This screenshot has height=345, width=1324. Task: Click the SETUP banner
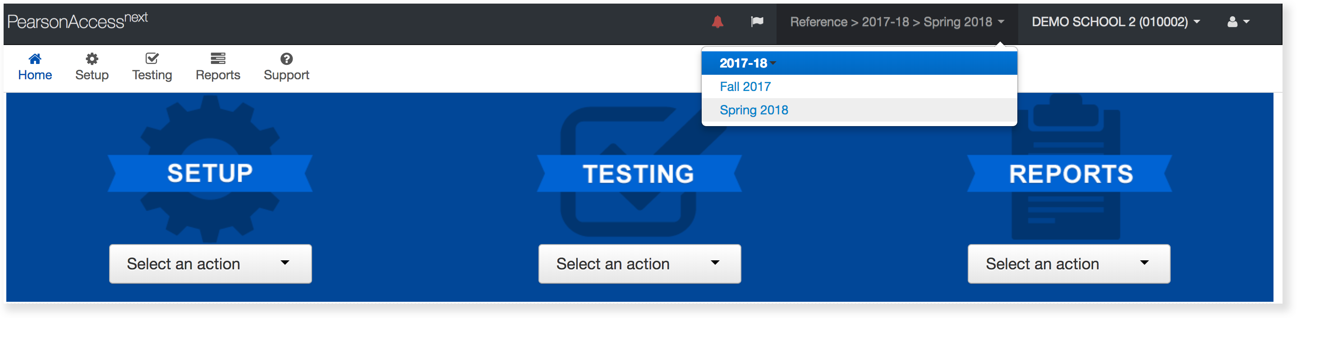(210, 173)
